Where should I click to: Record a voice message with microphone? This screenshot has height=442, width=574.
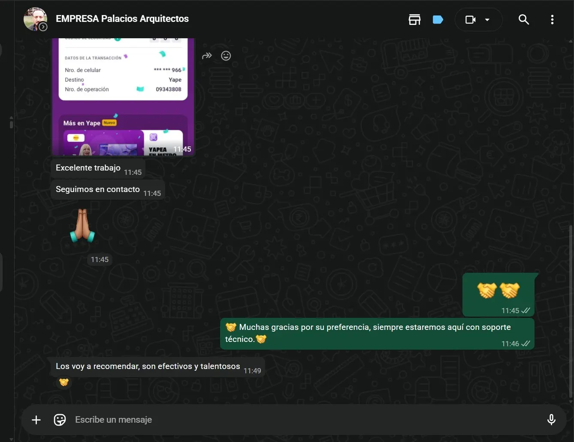551,420
